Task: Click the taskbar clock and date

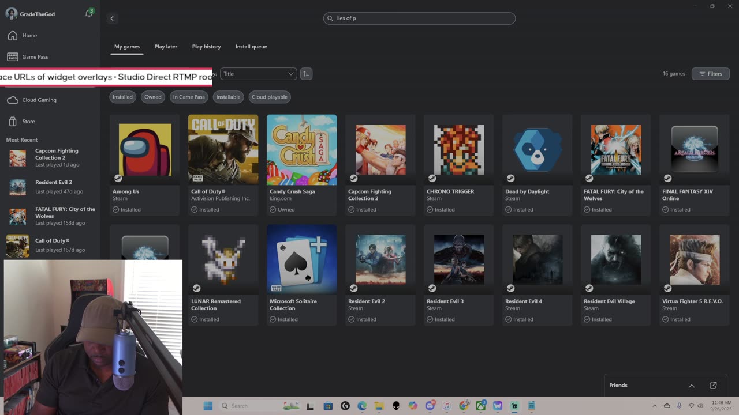Action: [x=721, y=406]
